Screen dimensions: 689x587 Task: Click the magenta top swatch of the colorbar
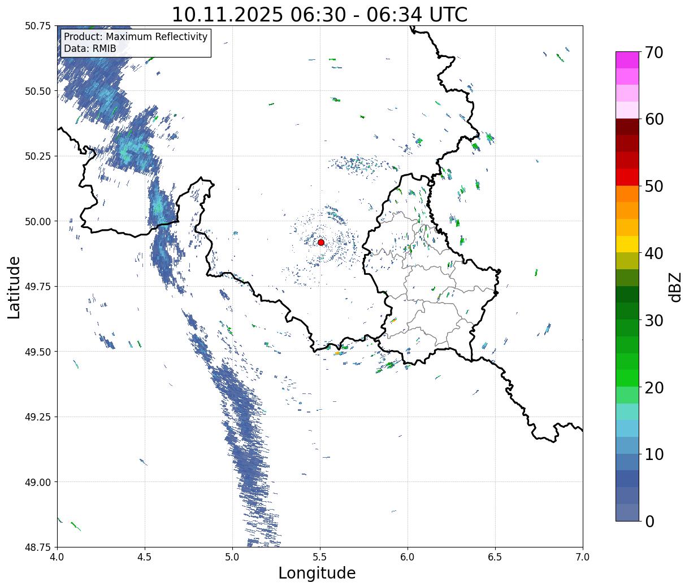pyautogui.click(x=627, y=60)
